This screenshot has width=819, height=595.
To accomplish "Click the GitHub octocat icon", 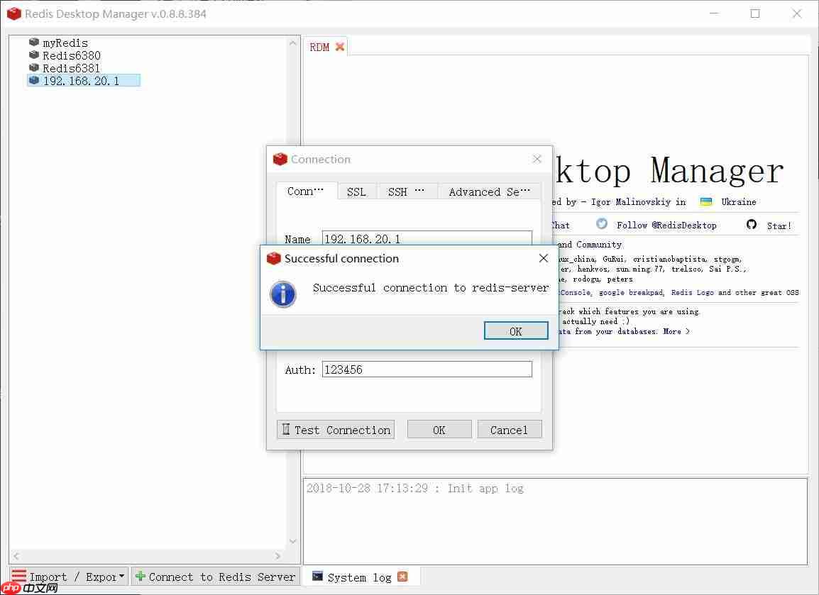I will (752, 224).
